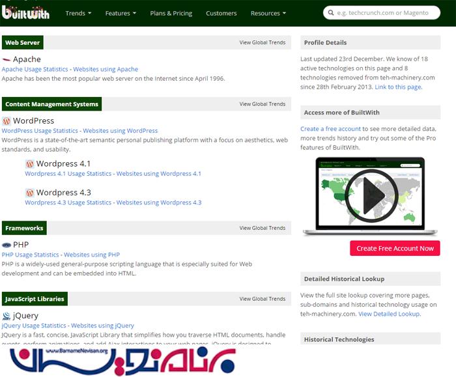Open Wordpress 4.3 Usage Statistics
Screen dimensions: 456x377
(x=68, y=202)
